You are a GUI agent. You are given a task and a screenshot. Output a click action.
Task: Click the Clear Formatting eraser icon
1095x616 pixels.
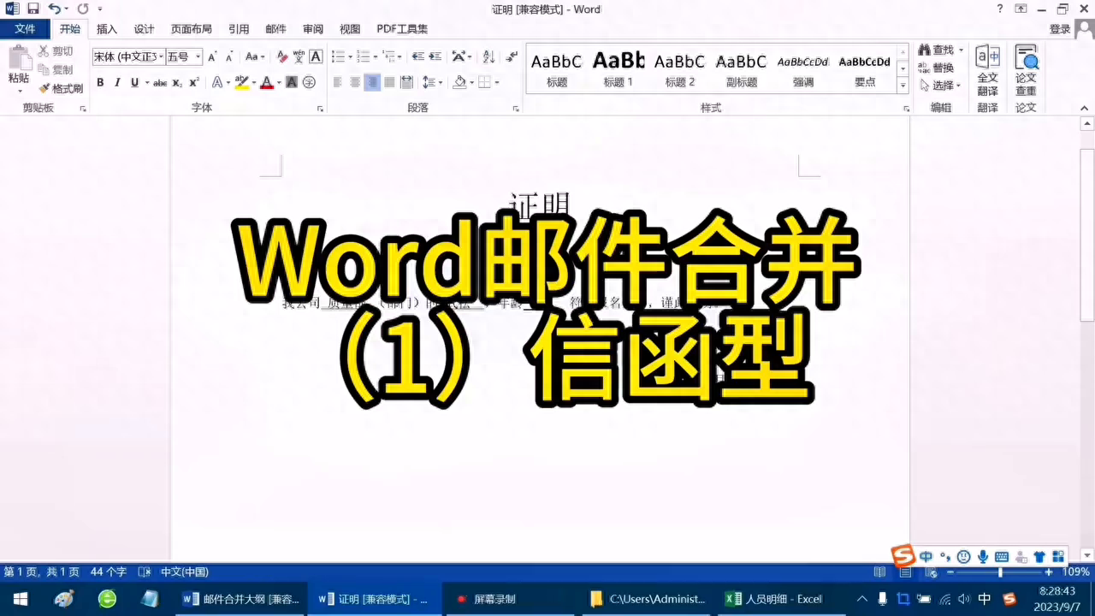click(x=282, y=56)
